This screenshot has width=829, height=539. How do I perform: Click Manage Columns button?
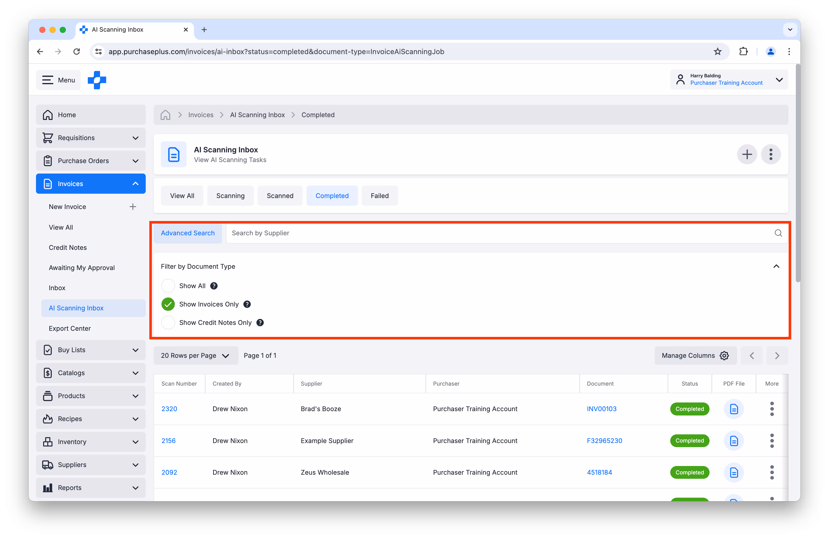click(x=695, y=356)
